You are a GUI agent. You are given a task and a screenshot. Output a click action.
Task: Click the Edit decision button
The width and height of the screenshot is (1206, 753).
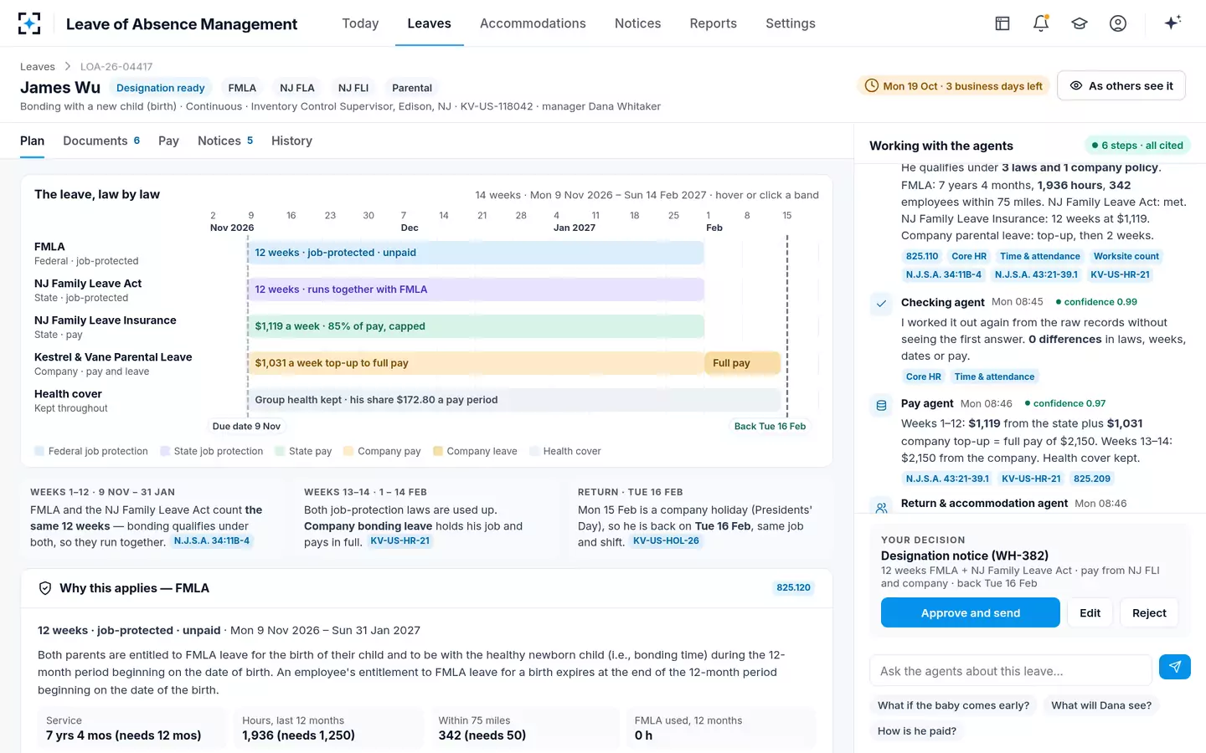click(x=1090, y=612)
